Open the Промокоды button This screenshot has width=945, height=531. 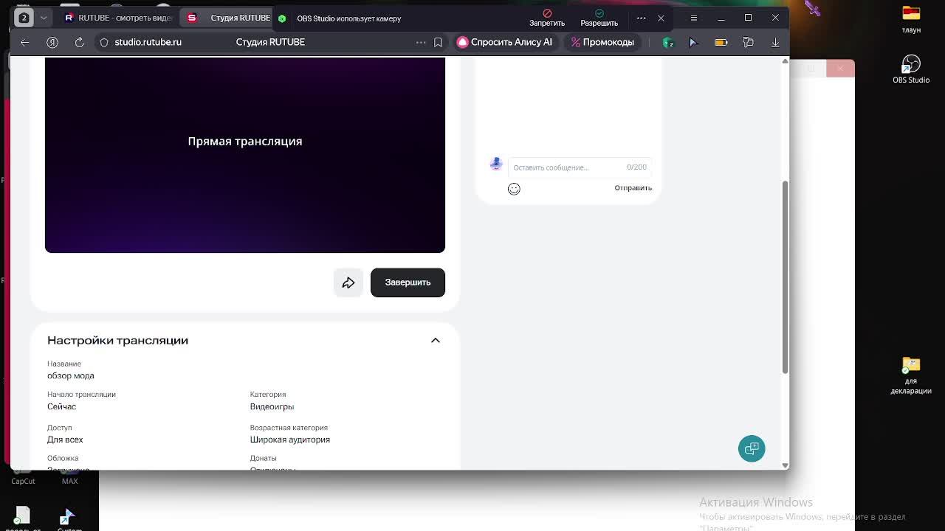click(602, 43)
